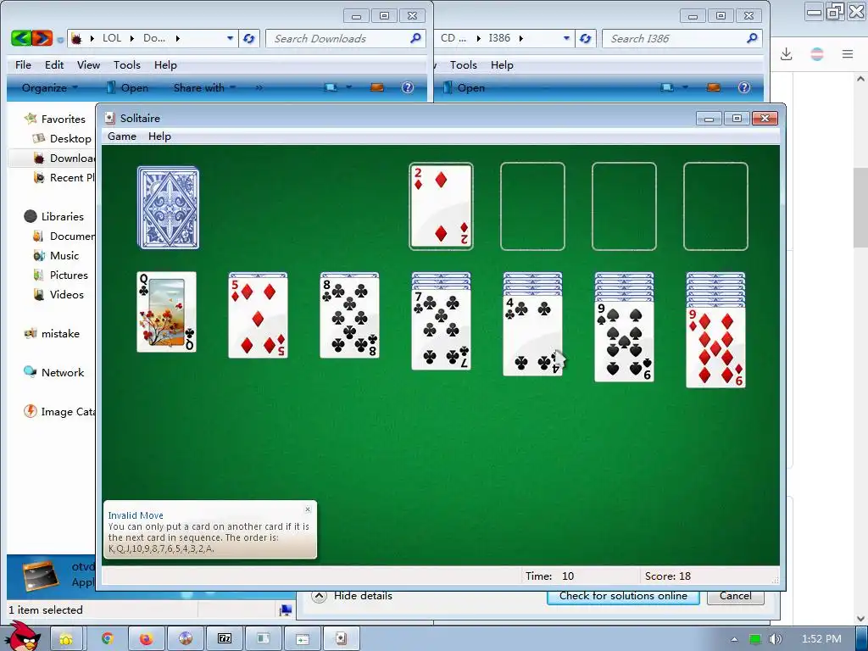868x651 pixels.
Task: Open Tools menu in I386 explorer window
Action: tap(464, 64)
